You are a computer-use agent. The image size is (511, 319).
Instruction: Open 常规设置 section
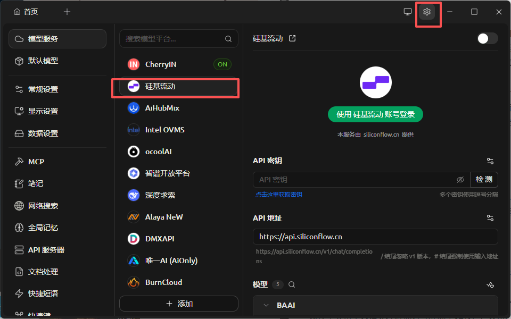click(57, 89)
